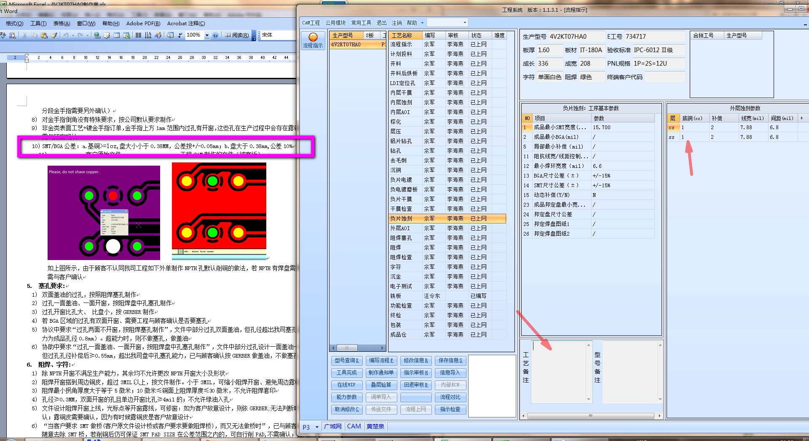Select the 负片蚀刻 process row
This screenshot has width=809, height=441.
coord(447,218)
